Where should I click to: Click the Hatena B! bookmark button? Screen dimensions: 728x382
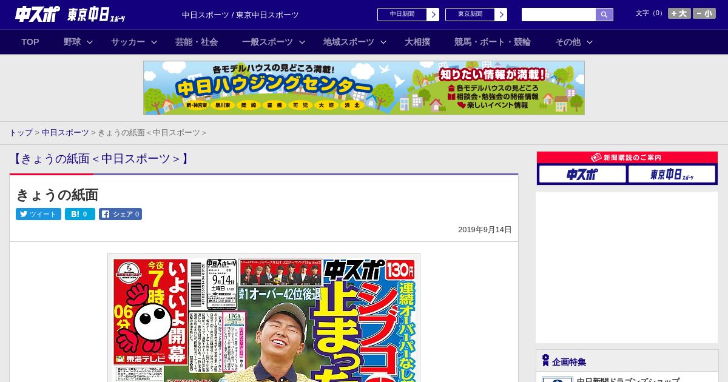pyautogui.click(x=80, y=214)
